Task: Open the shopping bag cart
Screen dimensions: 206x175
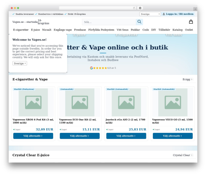Action: click(x=191, y=22)
